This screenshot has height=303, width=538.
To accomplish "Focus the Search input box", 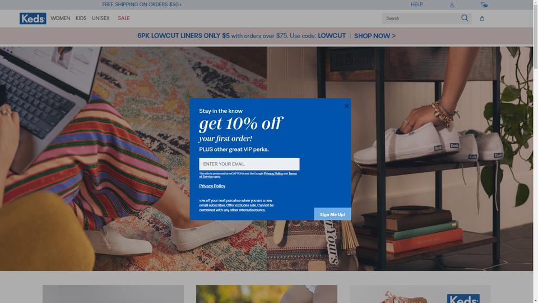I will point(421,18).
